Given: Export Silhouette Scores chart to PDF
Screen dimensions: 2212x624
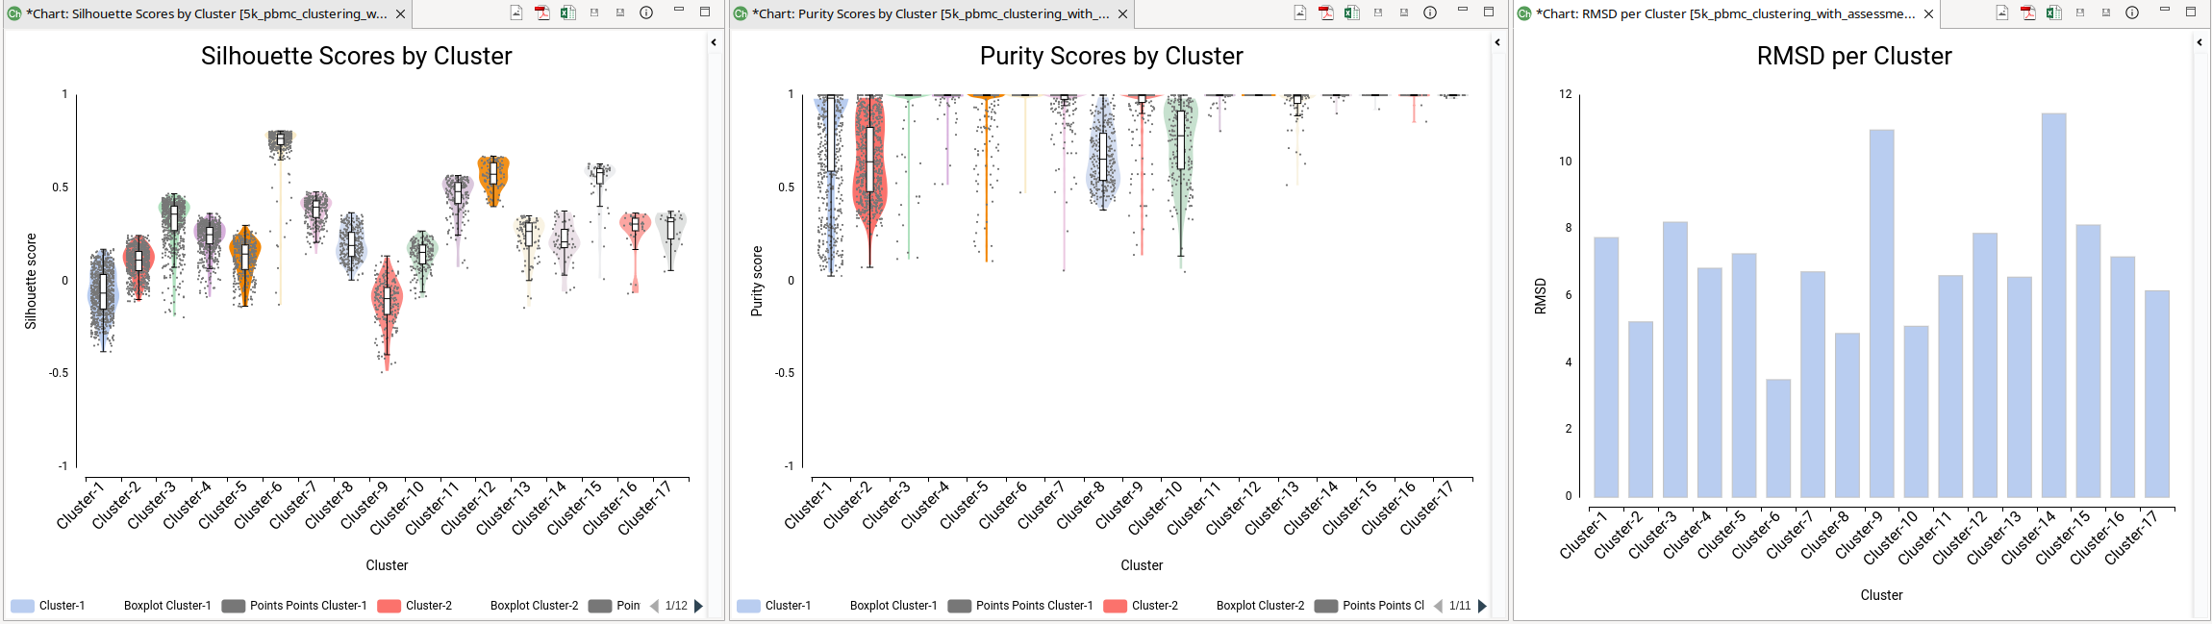Looking at the screenshot, I should point(542,13).
